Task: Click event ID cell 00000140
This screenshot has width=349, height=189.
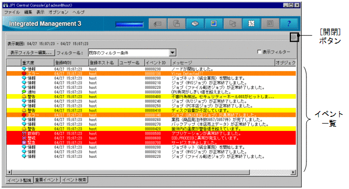Action: click(x=153, y=115)
